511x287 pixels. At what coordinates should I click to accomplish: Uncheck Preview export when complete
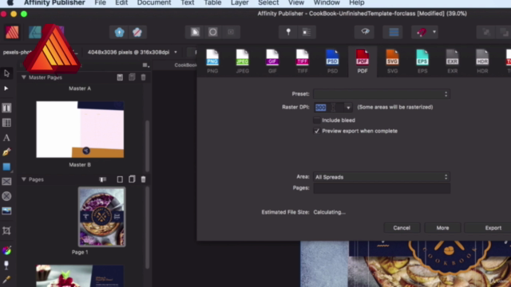pyautogui.click(x=316, y=131)
